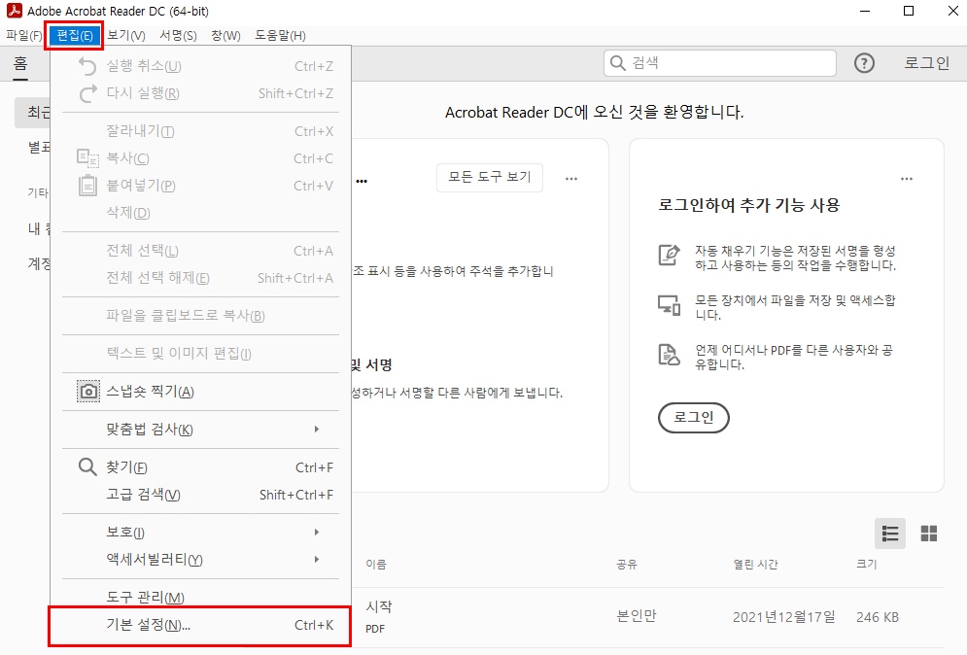
Task: Open the 창(W) menu
Action: (x=225, y=36)
